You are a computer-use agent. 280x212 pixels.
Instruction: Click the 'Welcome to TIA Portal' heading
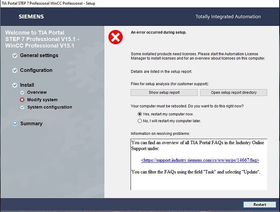click(x=42, y=39)
